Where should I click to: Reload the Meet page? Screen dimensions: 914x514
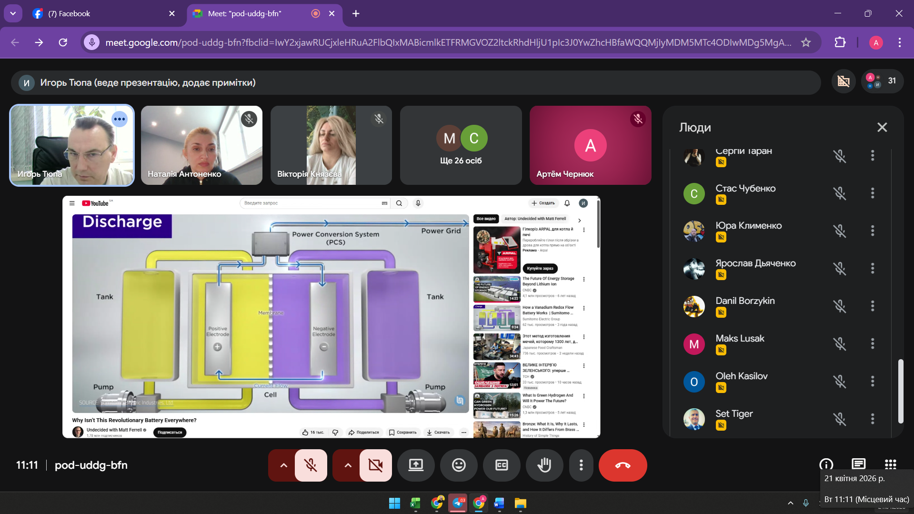(x=63, y=42)
